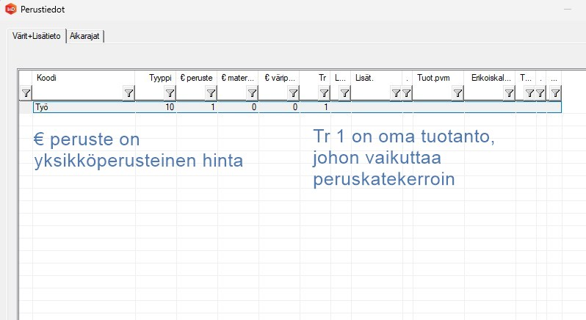
Task: Click the Lisät. column header
Action: [377, 78]
